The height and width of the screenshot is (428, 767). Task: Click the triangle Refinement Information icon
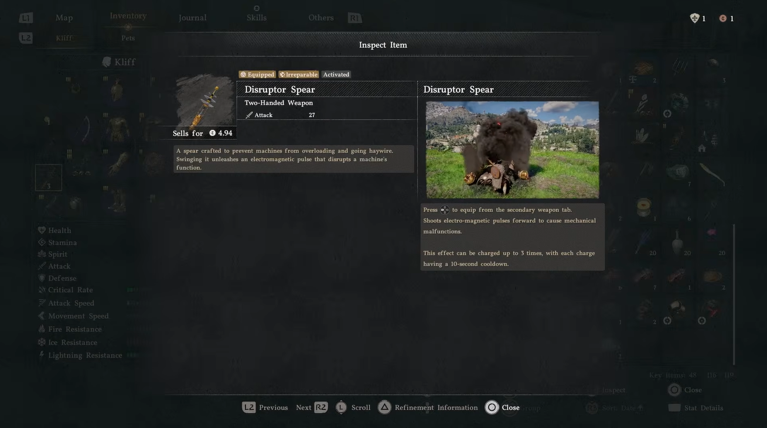(384, 408)
